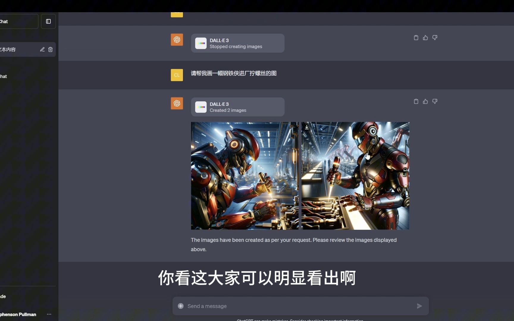Click the ChatGPT avatar beside 'Stopped creating images'

click(177, 40)
